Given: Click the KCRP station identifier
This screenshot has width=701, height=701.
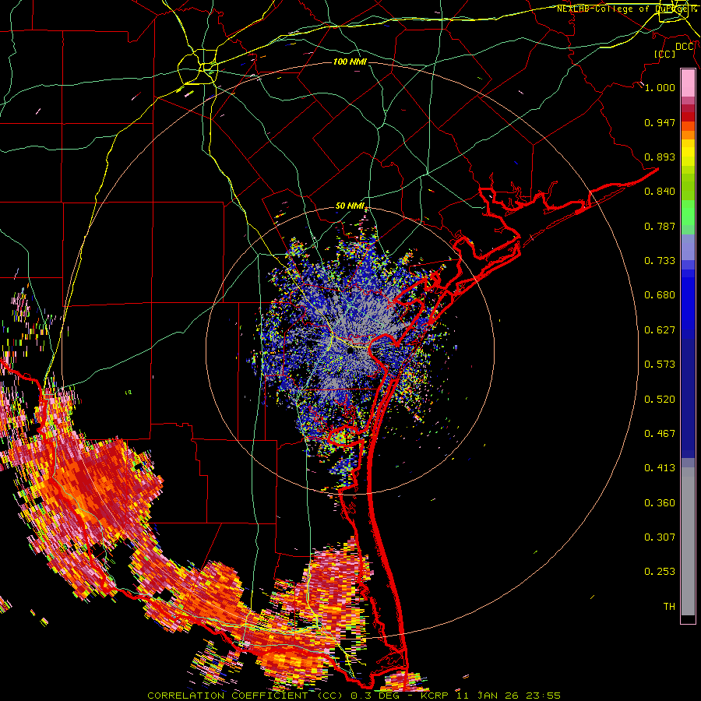Looking at the screenshot, I should pos(436,696).
